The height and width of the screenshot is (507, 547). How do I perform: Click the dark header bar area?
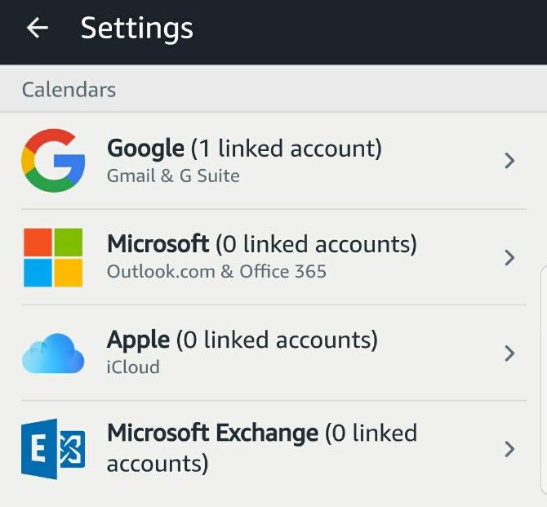[x=367, y=31]
